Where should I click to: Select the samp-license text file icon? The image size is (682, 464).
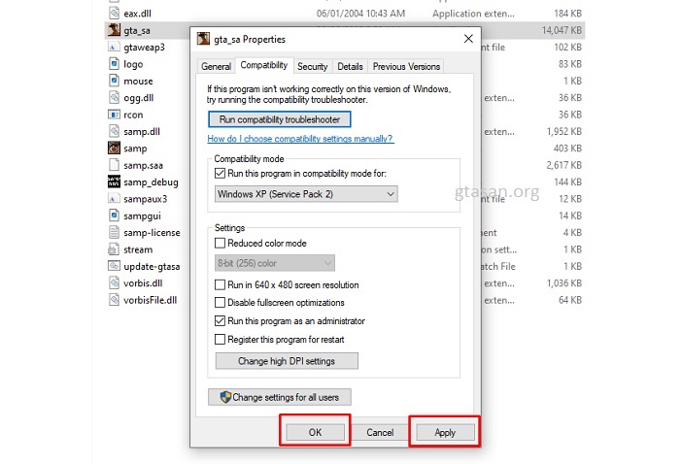pos(114,232)
